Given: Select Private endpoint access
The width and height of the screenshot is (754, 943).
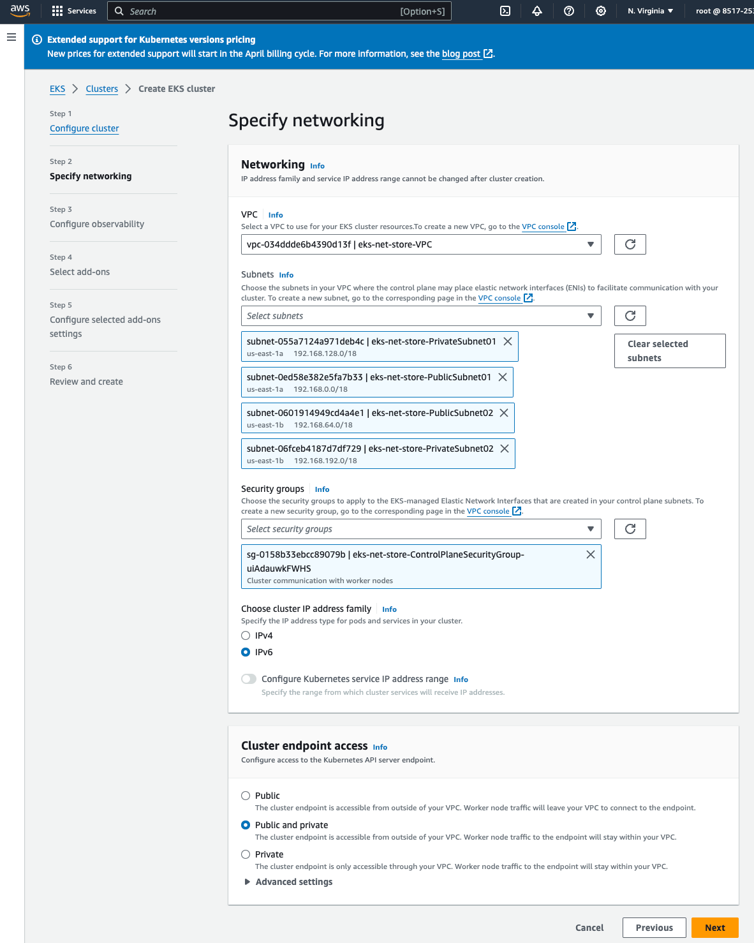Looking at the screenshot, I should point(246,854).
